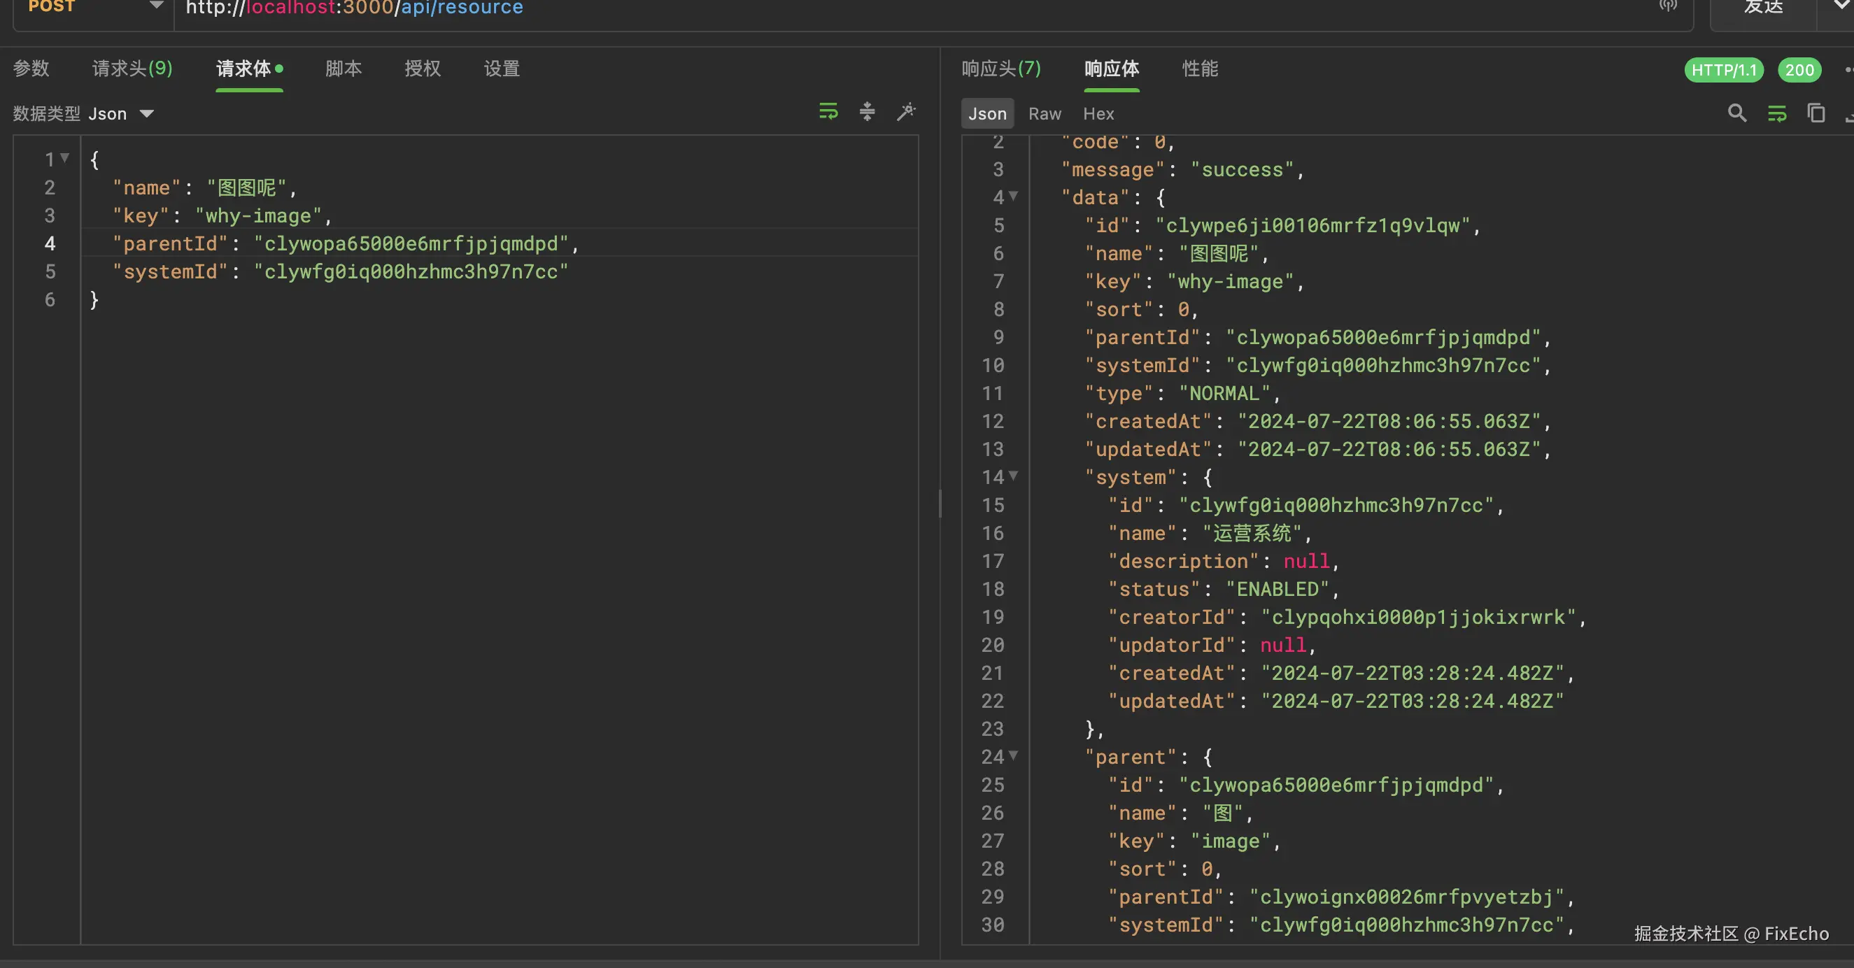1854x968 pixels.
Task: Open the data type Json dropdown
Action: (121, 114)
